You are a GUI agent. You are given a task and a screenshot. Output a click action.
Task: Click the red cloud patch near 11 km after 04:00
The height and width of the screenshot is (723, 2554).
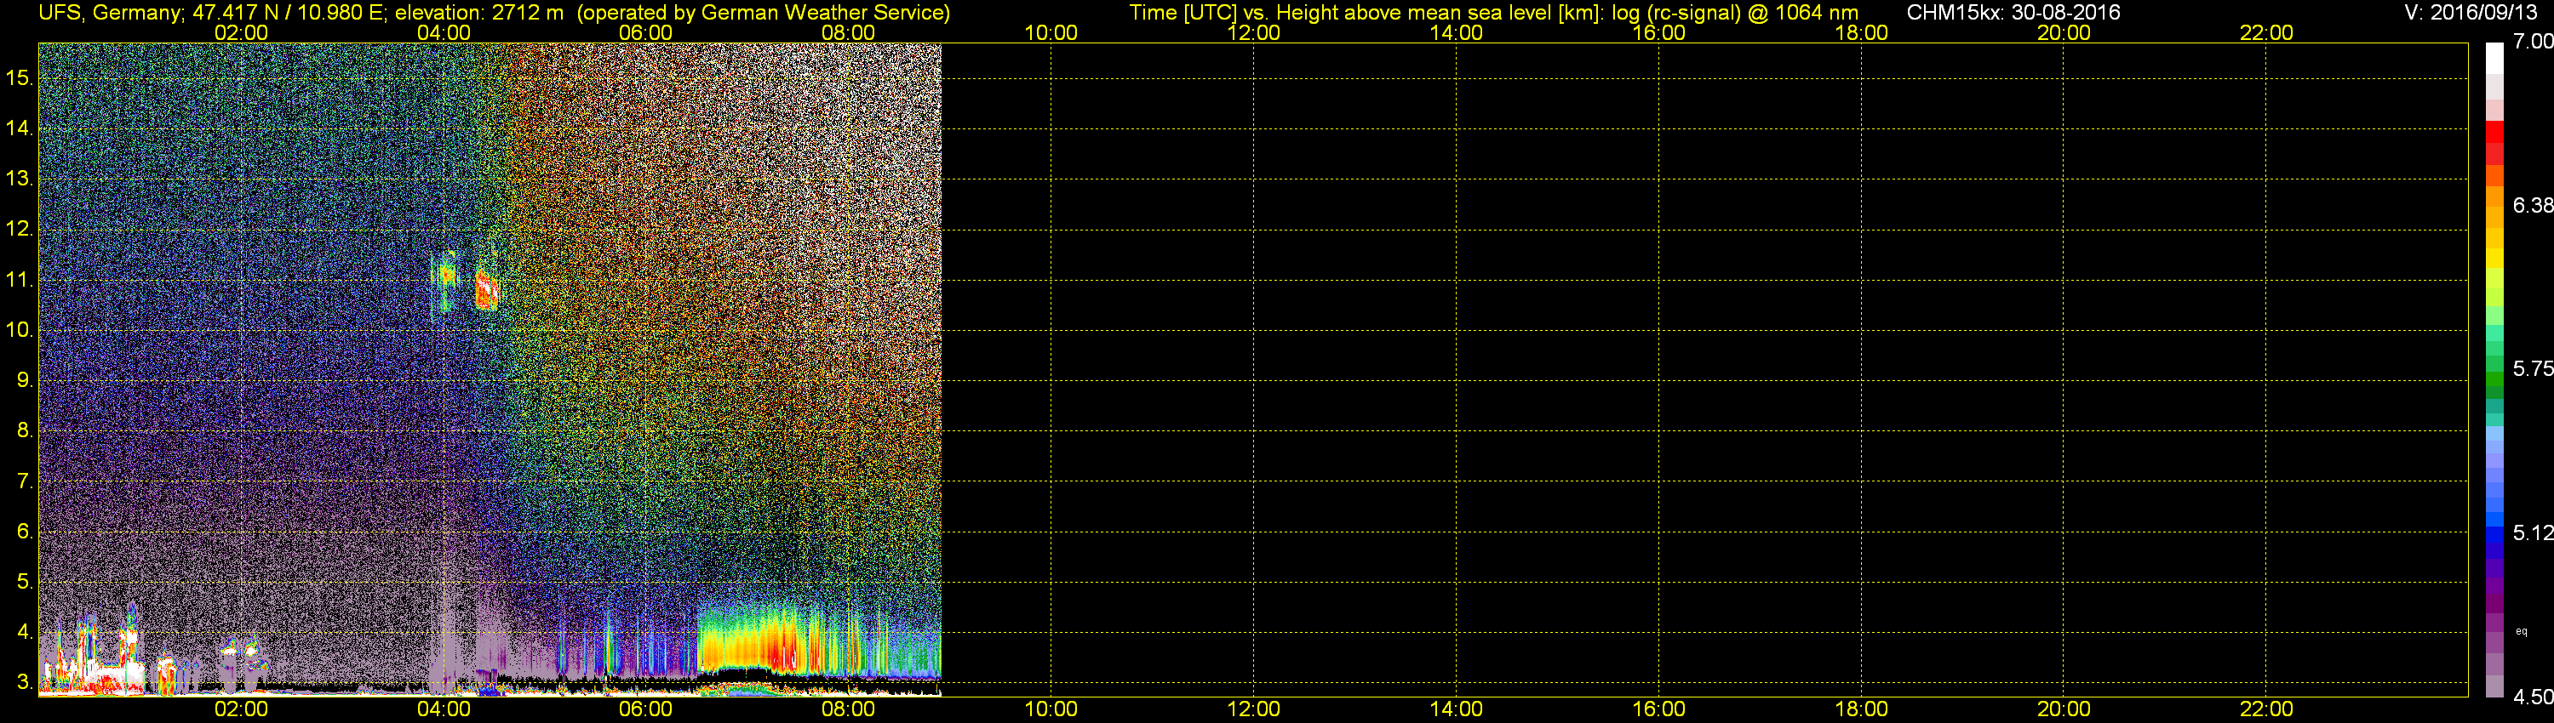(487, 291)
